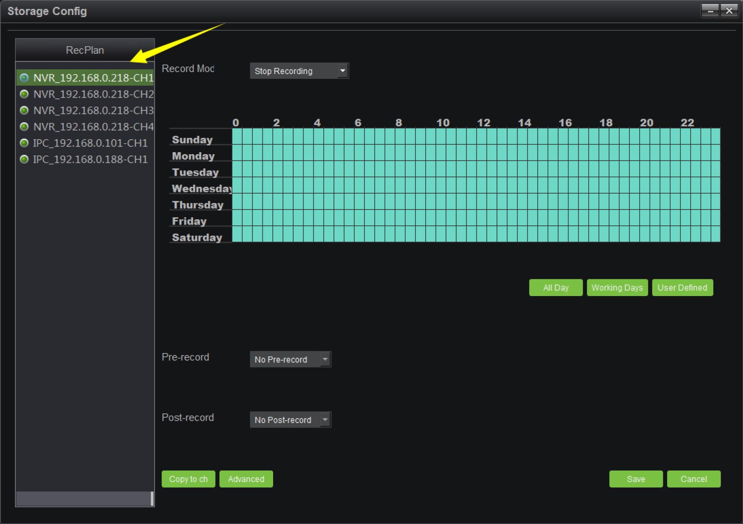
Task: Toggle Sunday's first hour cell in schedule
Action: pyautogui.click(x=237, y=136)
